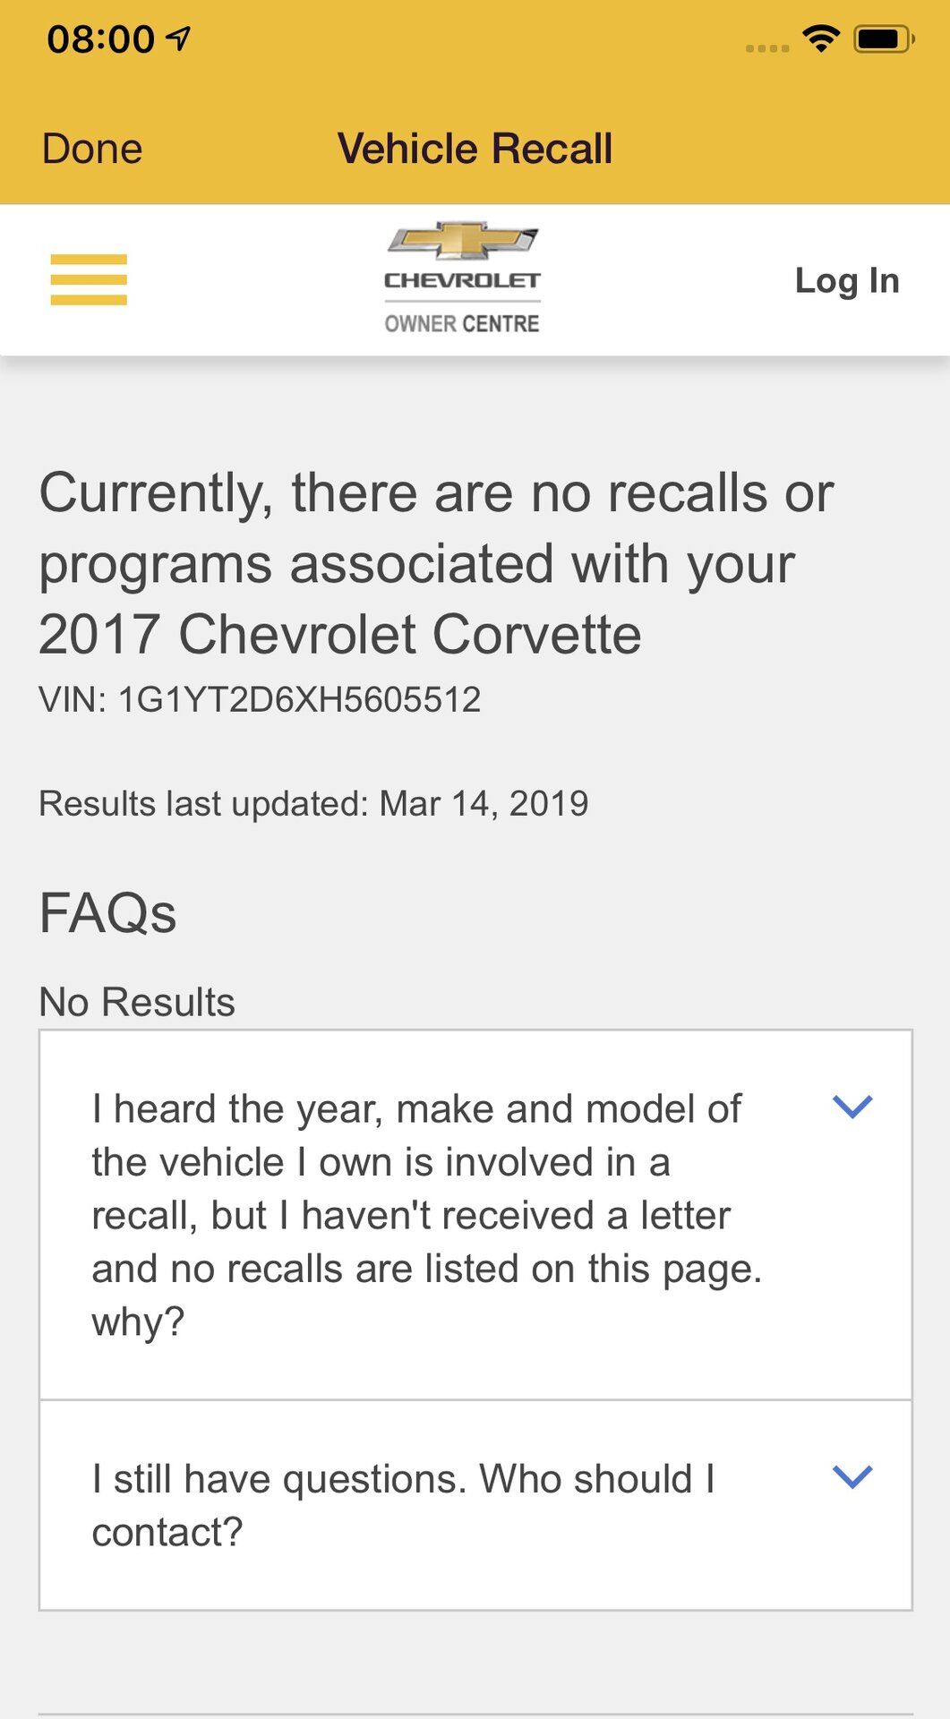Tap the FAQs heading
The height and width of the screenshot is (1719, 950).
(x=107, y=913)
